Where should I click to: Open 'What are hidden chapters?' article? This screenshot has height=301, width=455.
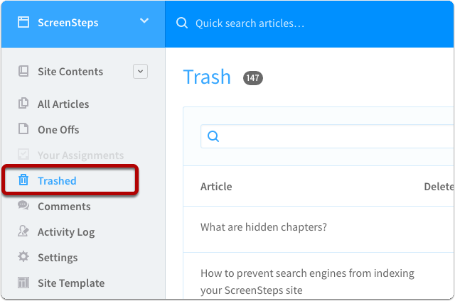(264, 227)
